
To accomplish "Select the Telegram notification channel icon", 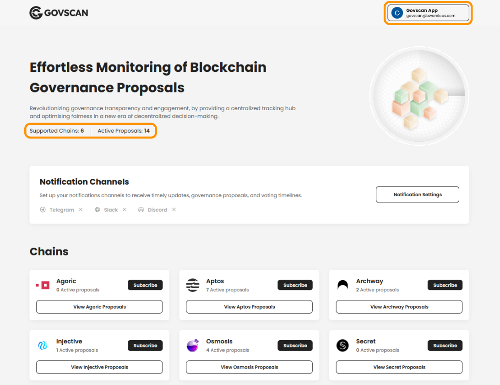I will coord(43,209).
